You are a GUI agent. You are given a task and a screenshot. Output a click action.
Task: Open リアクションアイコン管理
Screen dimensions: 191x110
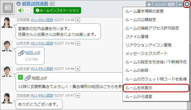pos(156,45)
